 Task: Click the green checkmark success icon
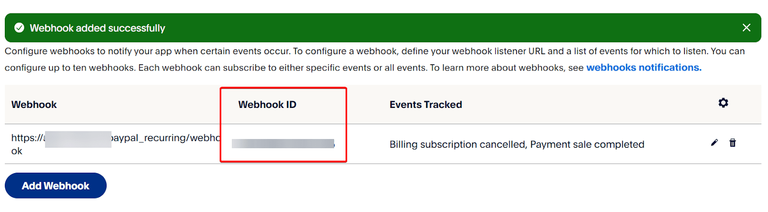19,28
